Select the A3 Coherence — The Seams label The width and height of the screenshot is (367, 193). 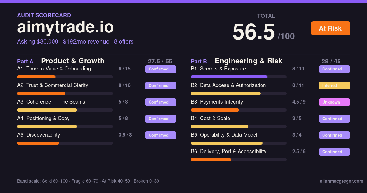coord(51,102)
